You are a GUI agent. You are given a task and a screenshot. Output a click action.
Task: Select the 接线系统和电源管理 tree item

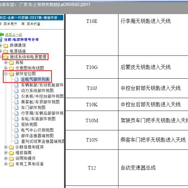click(28, 57)
